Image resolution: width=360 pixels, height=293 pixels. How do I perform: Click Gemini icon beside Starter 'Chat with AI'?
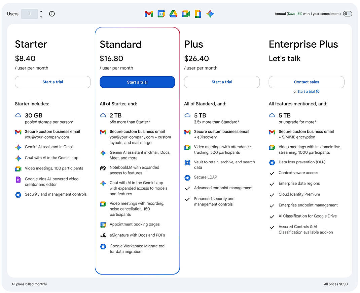pyautogui.click(x=18, y=158)
